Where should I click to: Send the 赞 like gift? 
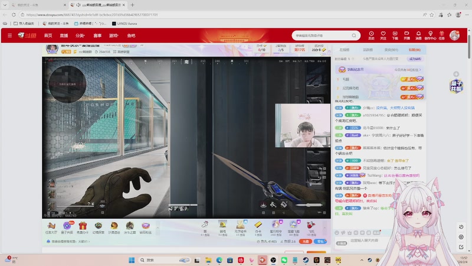coord(205,228)
